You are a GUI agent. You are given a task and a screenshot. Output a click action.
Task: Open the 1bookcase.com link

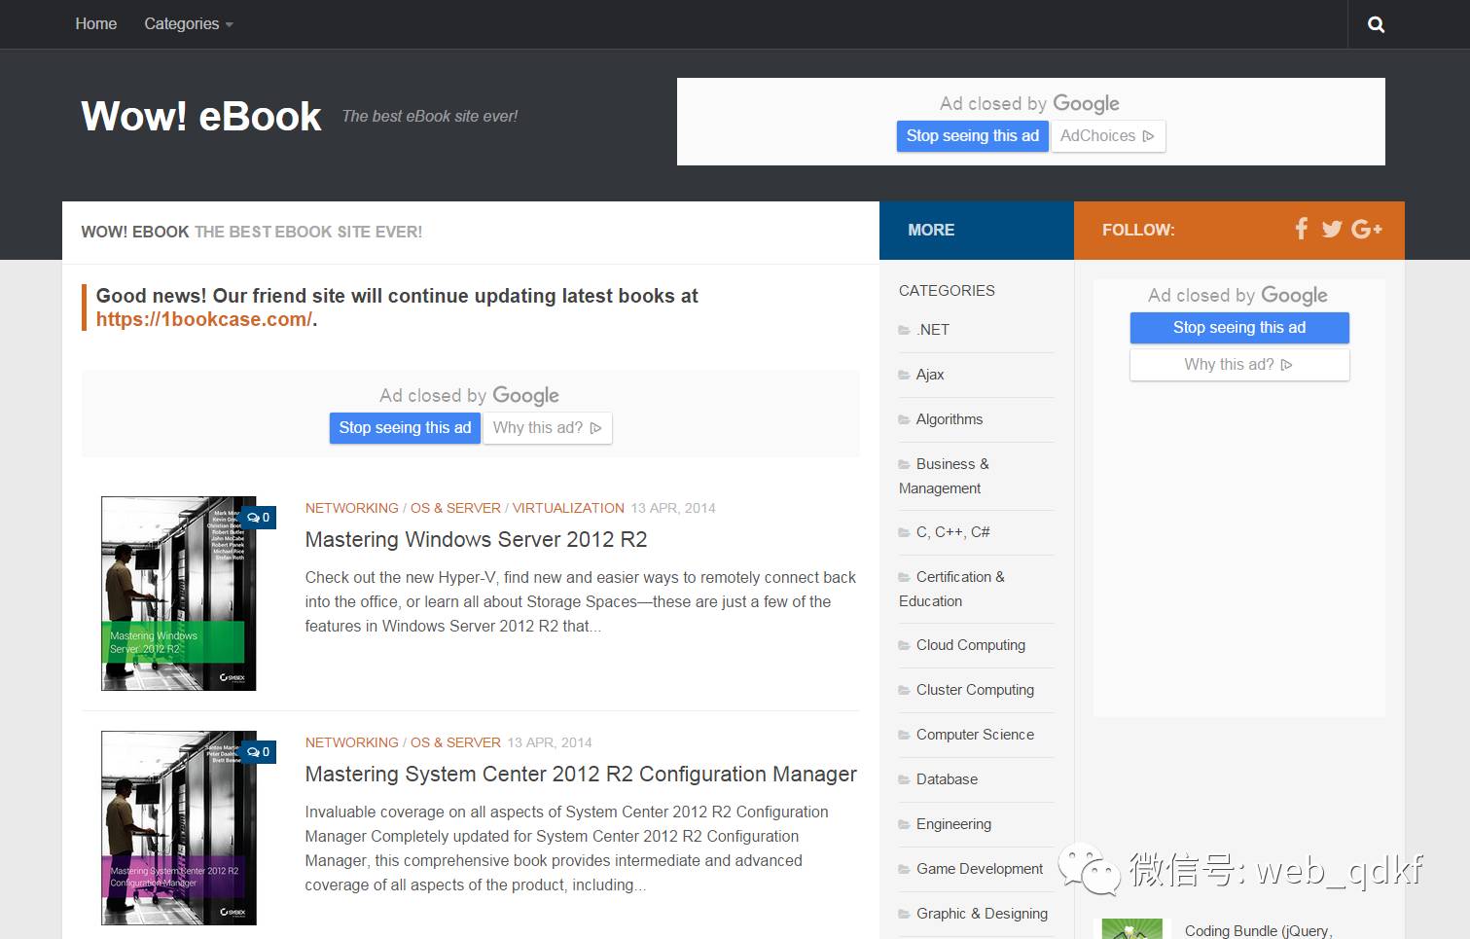204,319
